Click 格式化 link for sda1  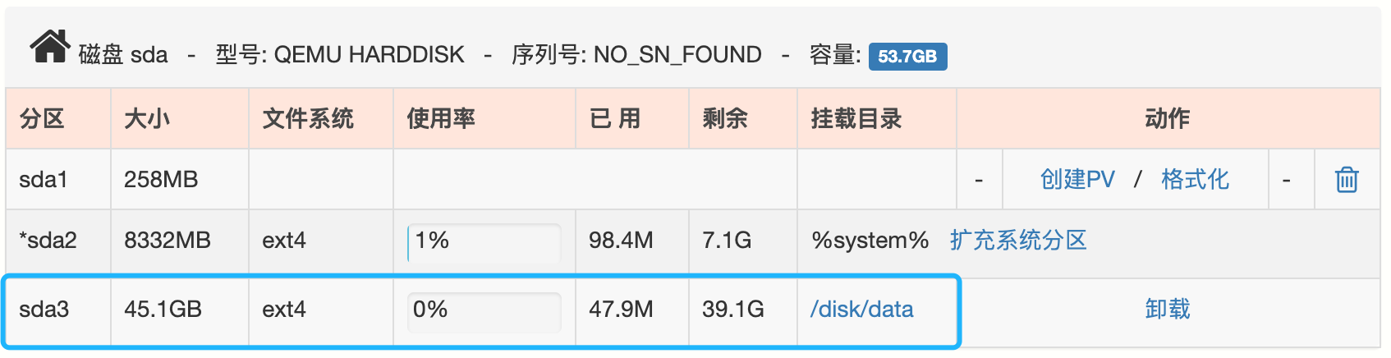click(x=1195, y=179)
